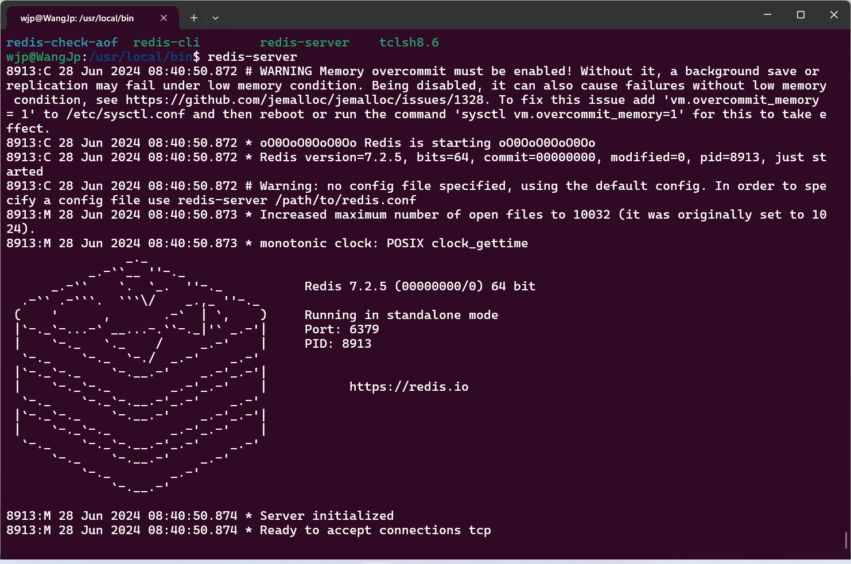The height and width of the screenshot is (564, 851).
Task: Click the terminal scrollbar thumb
Action: pyautogui.click(x=846, y=540)
